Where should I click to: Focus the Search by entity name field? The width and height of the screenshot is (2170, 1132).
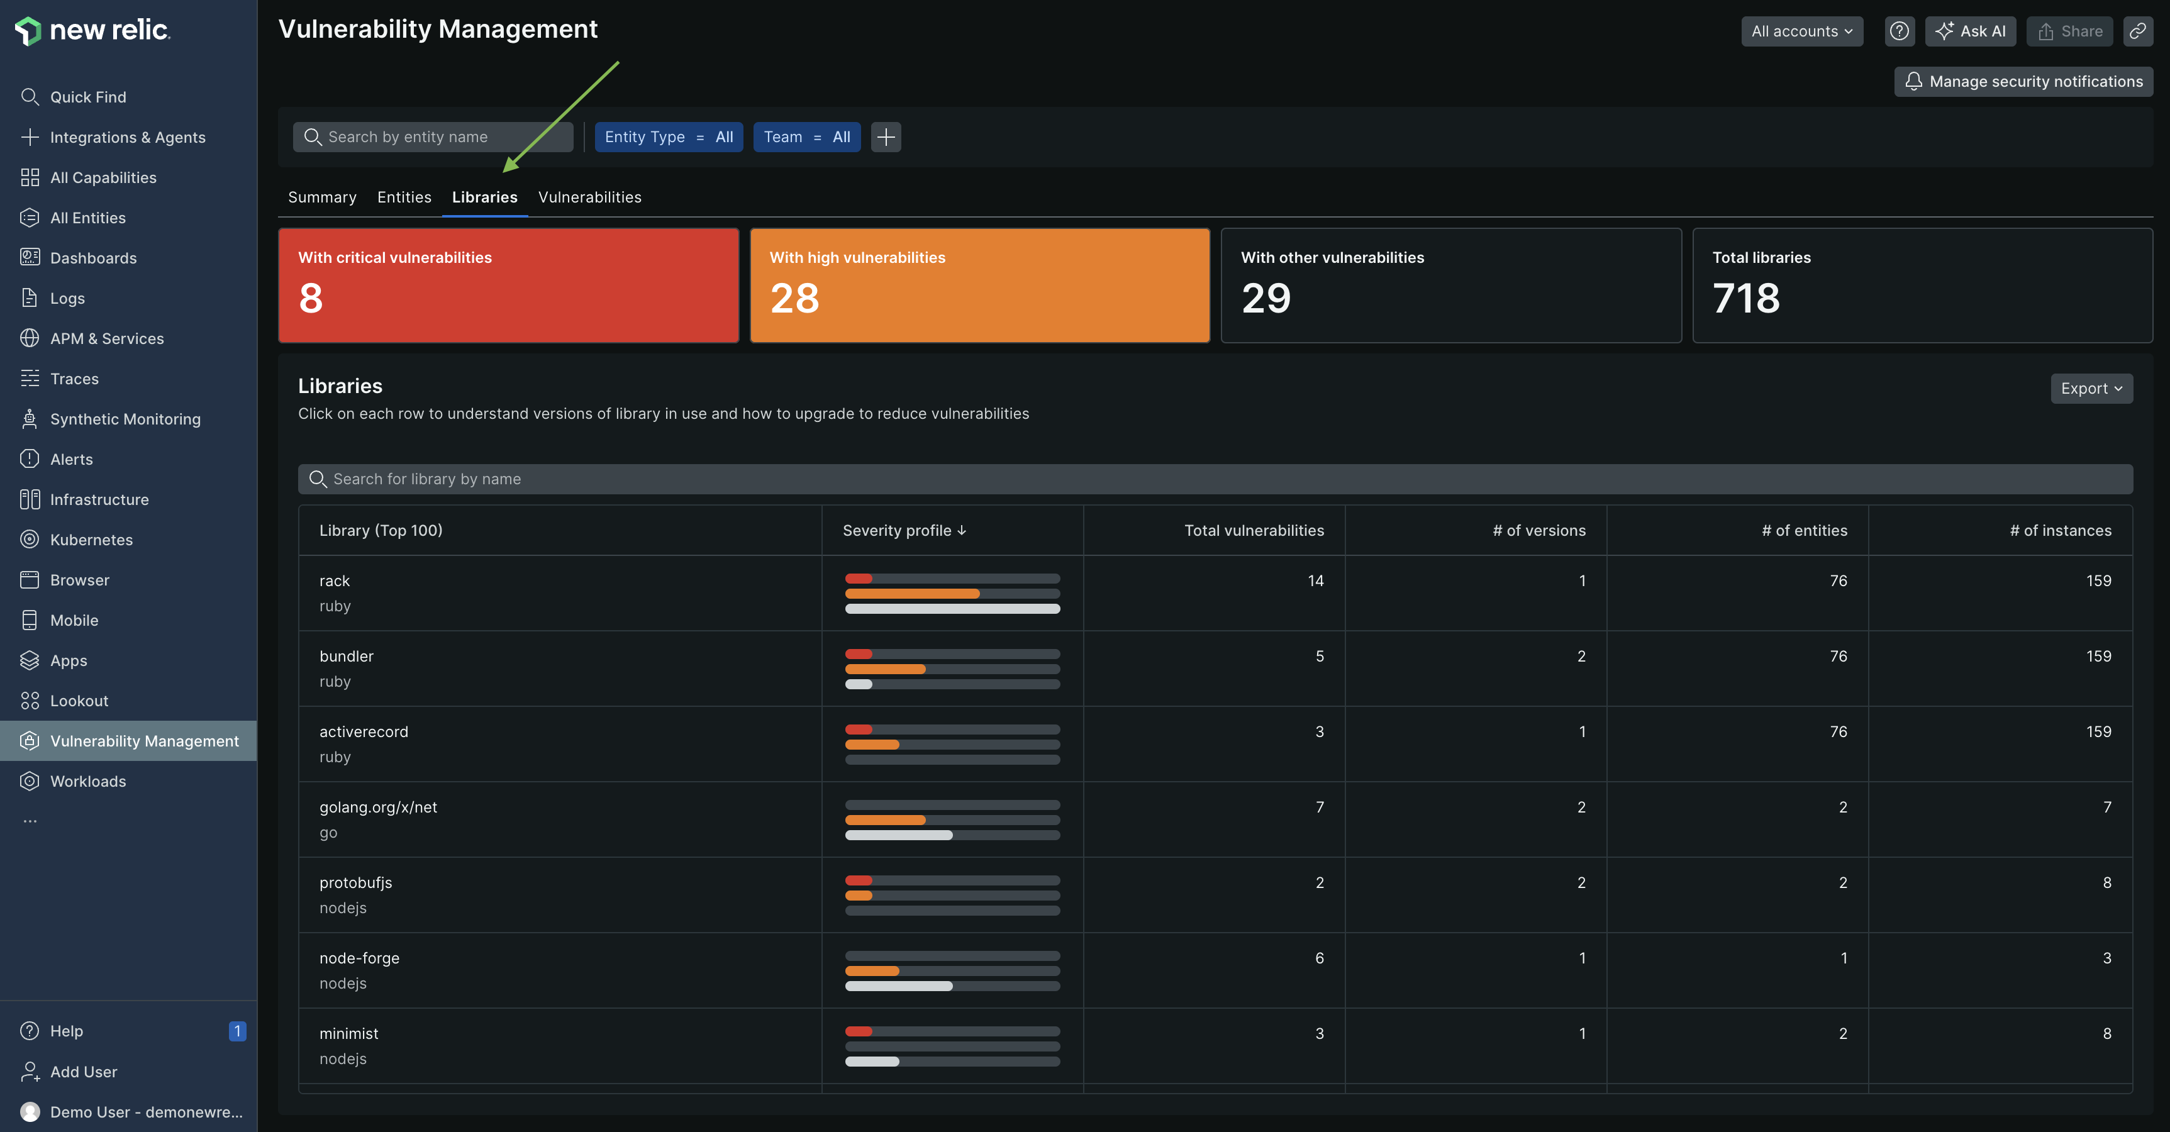433,136
